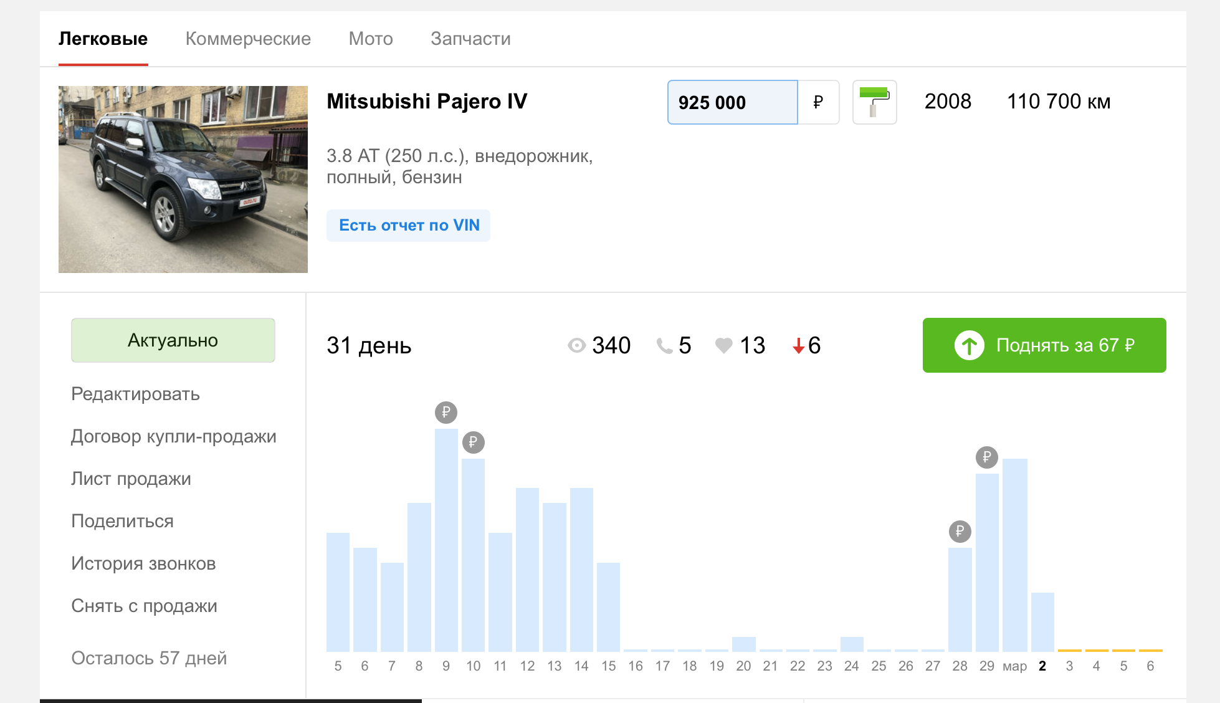Click the ruble marker above day 10 bar

click(473, 442)
